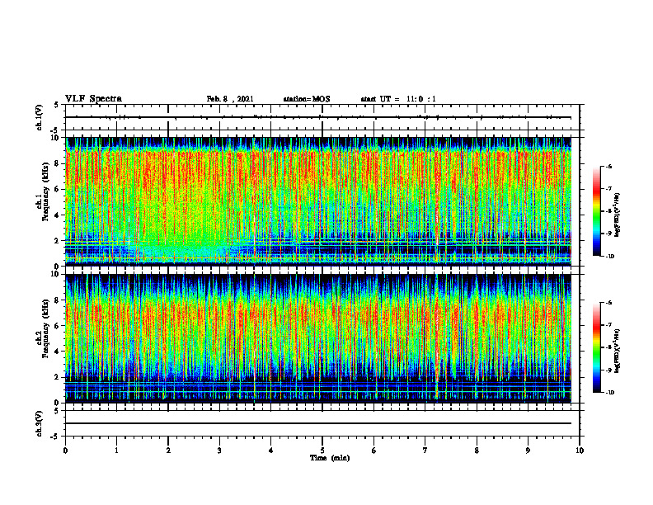Select the 'Feb. 8, 2021' date text
The image size is (653, 505).
(230, 99)
